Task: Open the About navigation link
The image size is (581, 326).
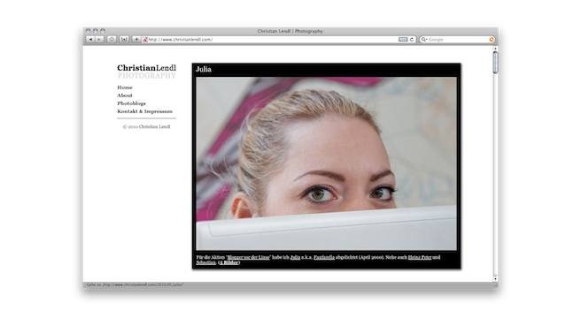Action: point(125,95)
